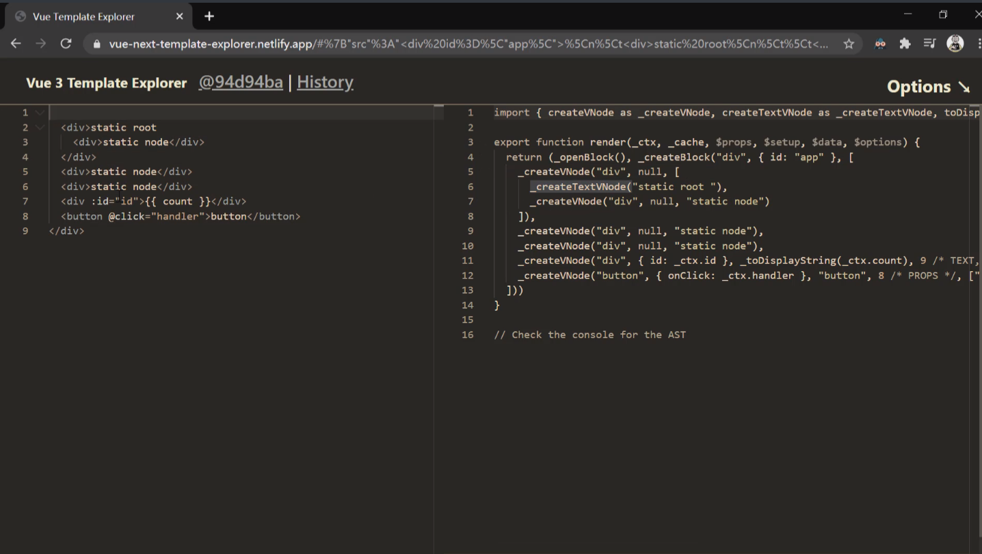Image resolution: width=982 pixels, height=554 pixels.
Task: Click the return _openBlock() line
Action: (680, 157)
